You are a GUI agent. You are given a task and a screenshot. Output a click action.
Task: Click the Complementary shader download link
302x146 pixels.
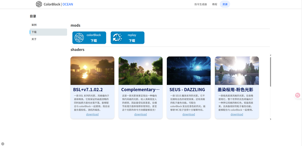click(x=140, y=114)
